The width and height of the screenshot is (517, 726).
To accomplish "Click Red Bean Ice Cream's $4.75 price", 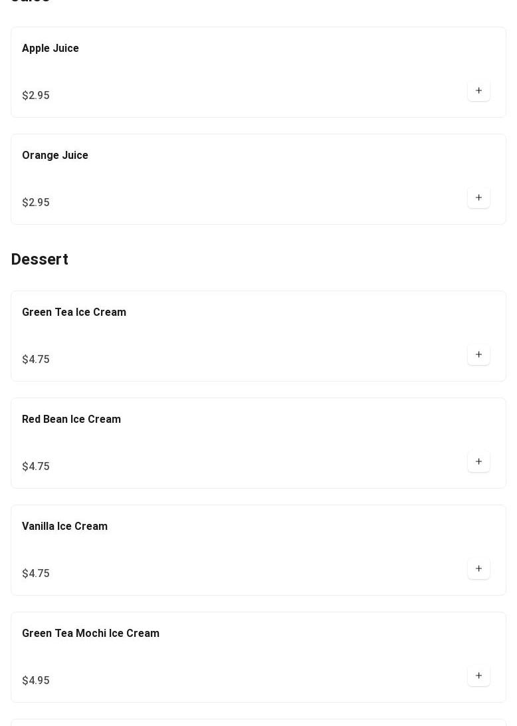I will coord(36,466).
